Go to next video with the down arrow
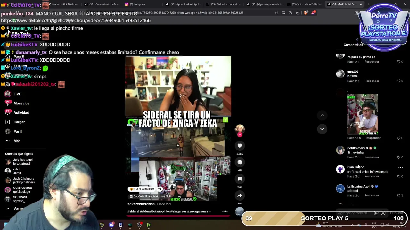This screenshot has height=230, width=410. tap(322, 129)
